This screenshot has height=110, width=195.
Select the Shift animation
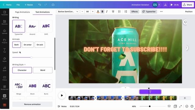tap(46, 26)
